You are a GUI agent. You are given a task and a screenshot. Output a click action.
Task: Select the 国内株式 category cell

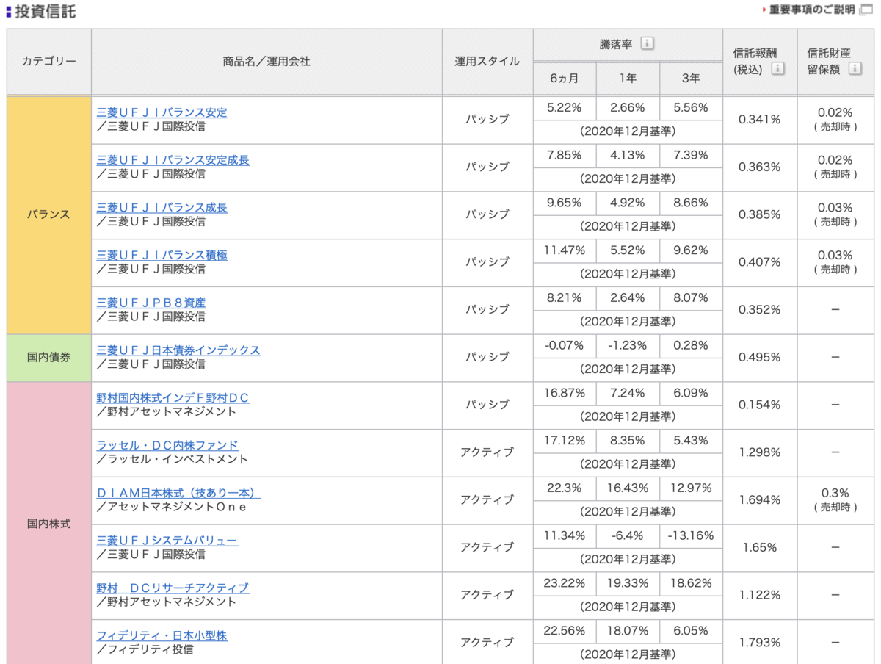point(49,524)
